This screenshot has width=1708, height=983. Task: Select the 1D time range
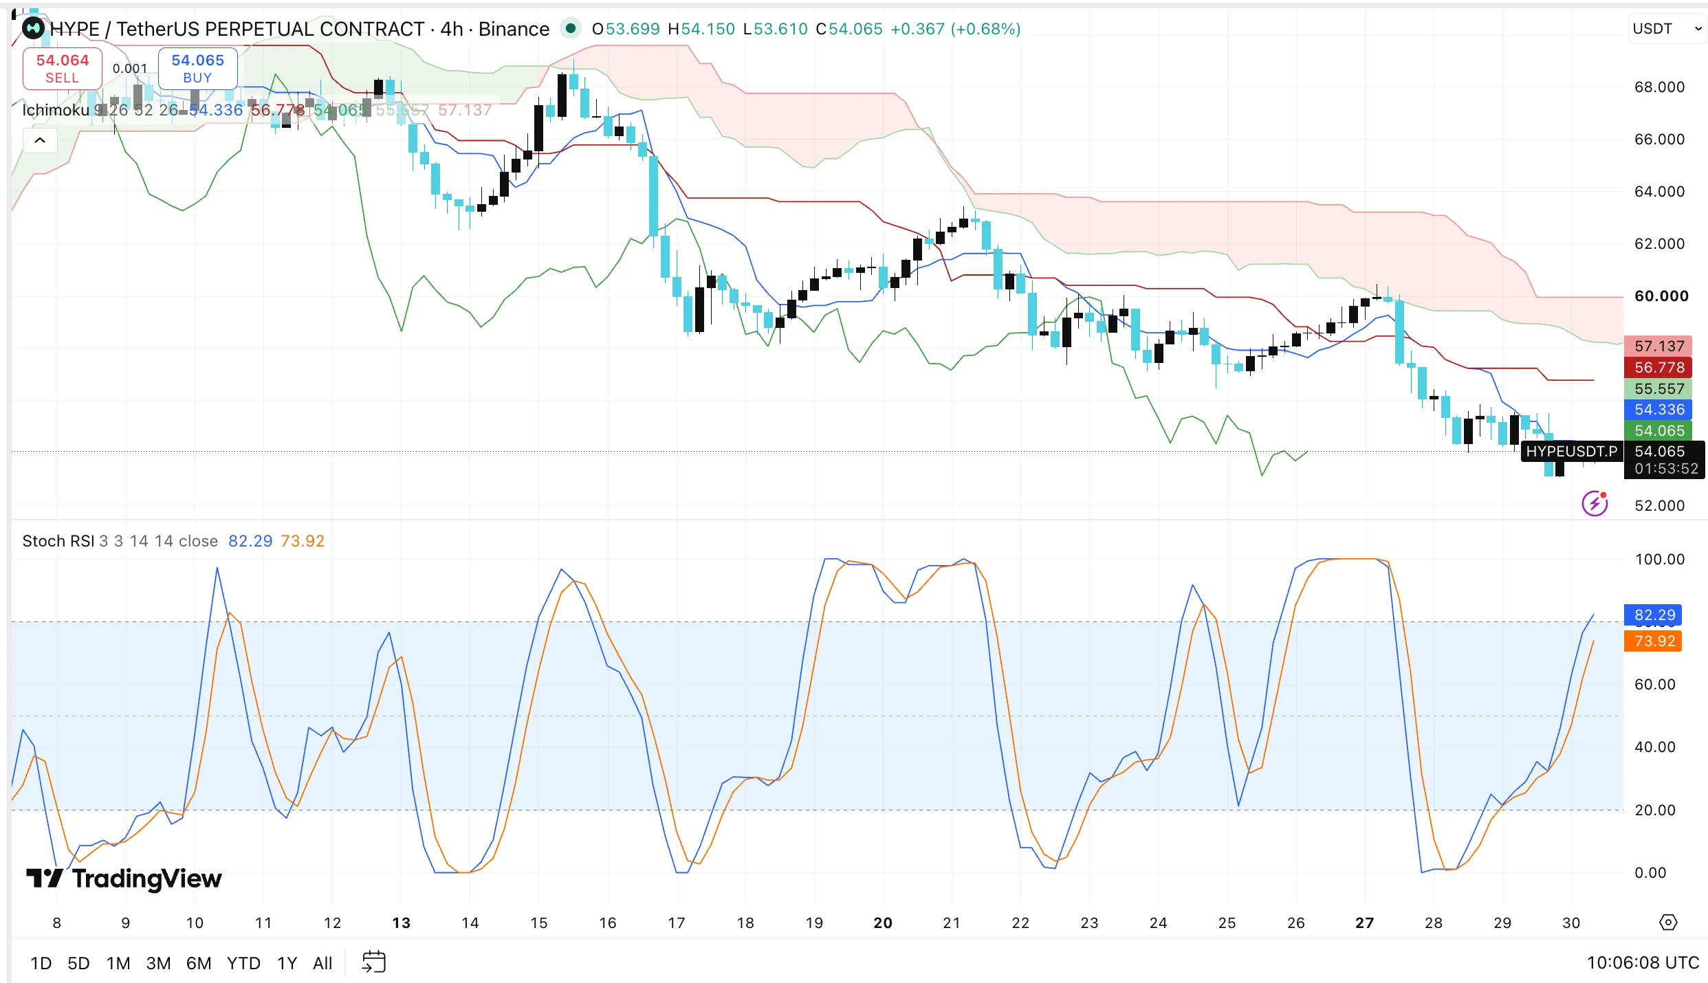41,963
